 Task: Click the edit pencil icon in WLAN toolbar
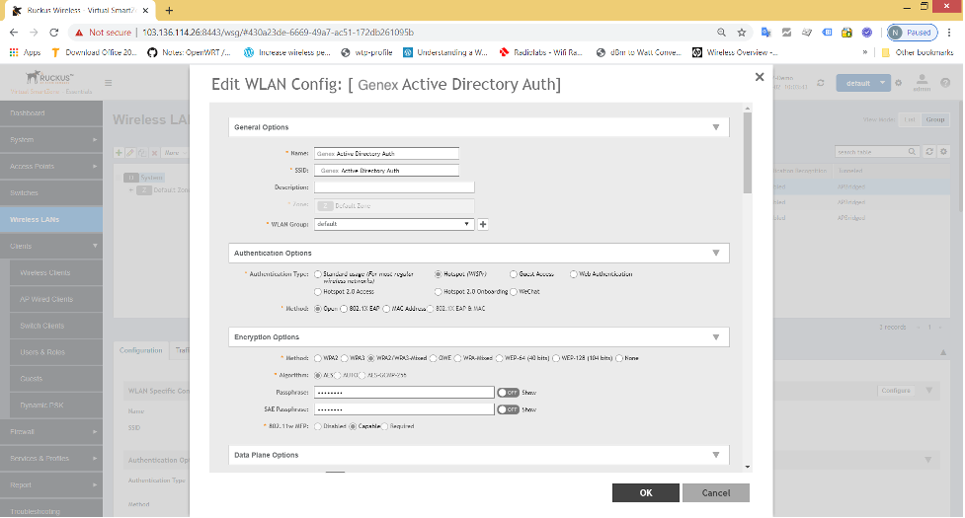tap(130, 152)
